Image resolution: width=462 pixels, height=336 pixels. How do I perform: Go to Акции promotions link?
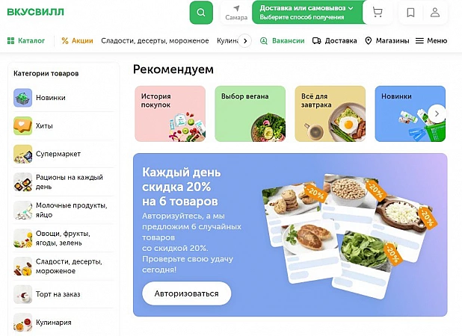click(77, 40)
